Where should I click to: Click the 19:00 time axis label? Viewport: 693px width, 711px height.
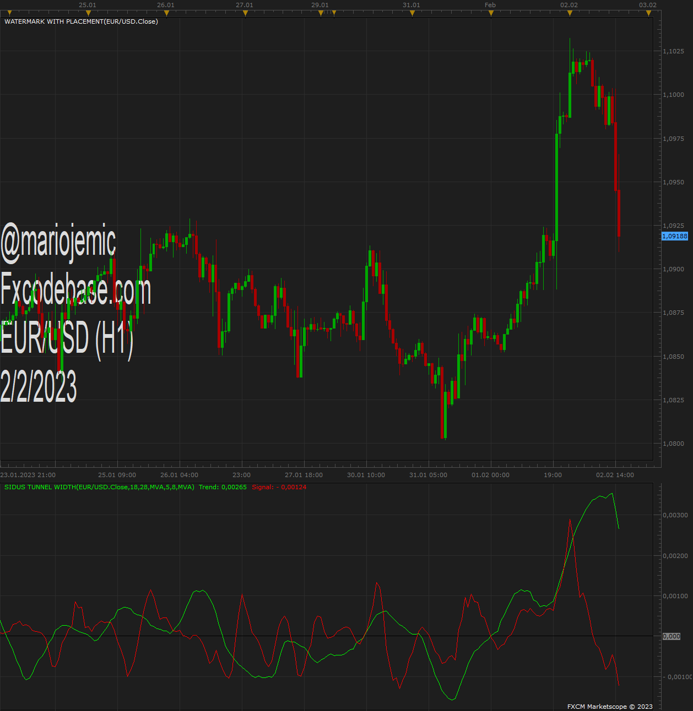(553, 475)
